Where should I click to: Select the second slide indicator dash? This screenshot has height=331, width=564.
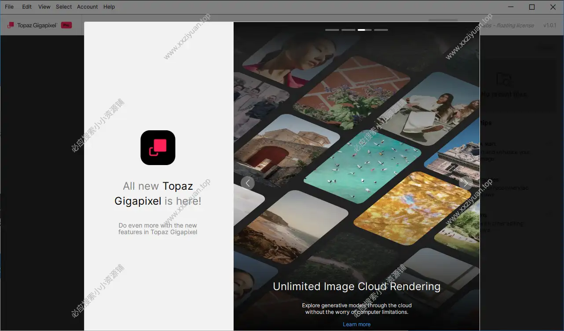tap(348, 30)
